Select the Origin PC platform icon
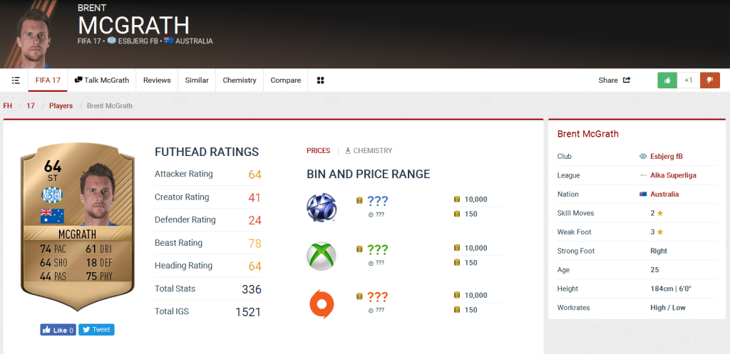 point(321,303)
